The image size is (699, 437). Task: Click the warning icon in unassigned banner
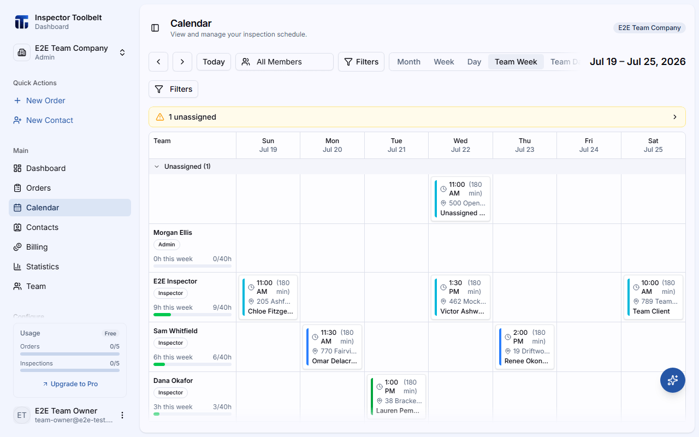(x=160, y=117)
